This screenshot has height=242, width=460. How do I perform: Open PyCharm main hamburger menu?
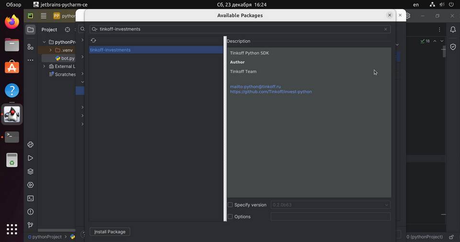coord(44,16)
